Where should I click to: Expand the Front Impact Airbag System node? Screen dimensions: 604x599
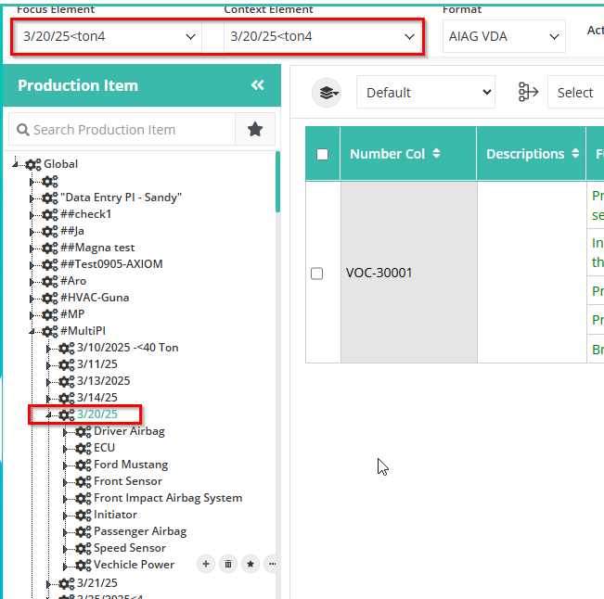click(x=65, y=499)
